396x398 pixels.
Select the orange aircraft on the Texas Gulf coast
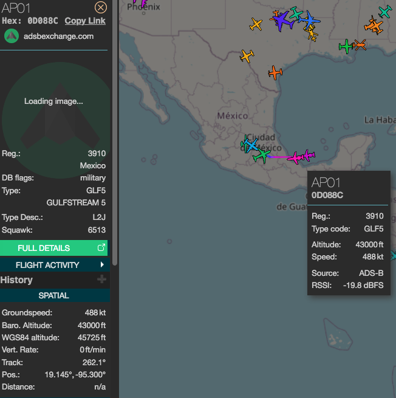coord(275,72)
